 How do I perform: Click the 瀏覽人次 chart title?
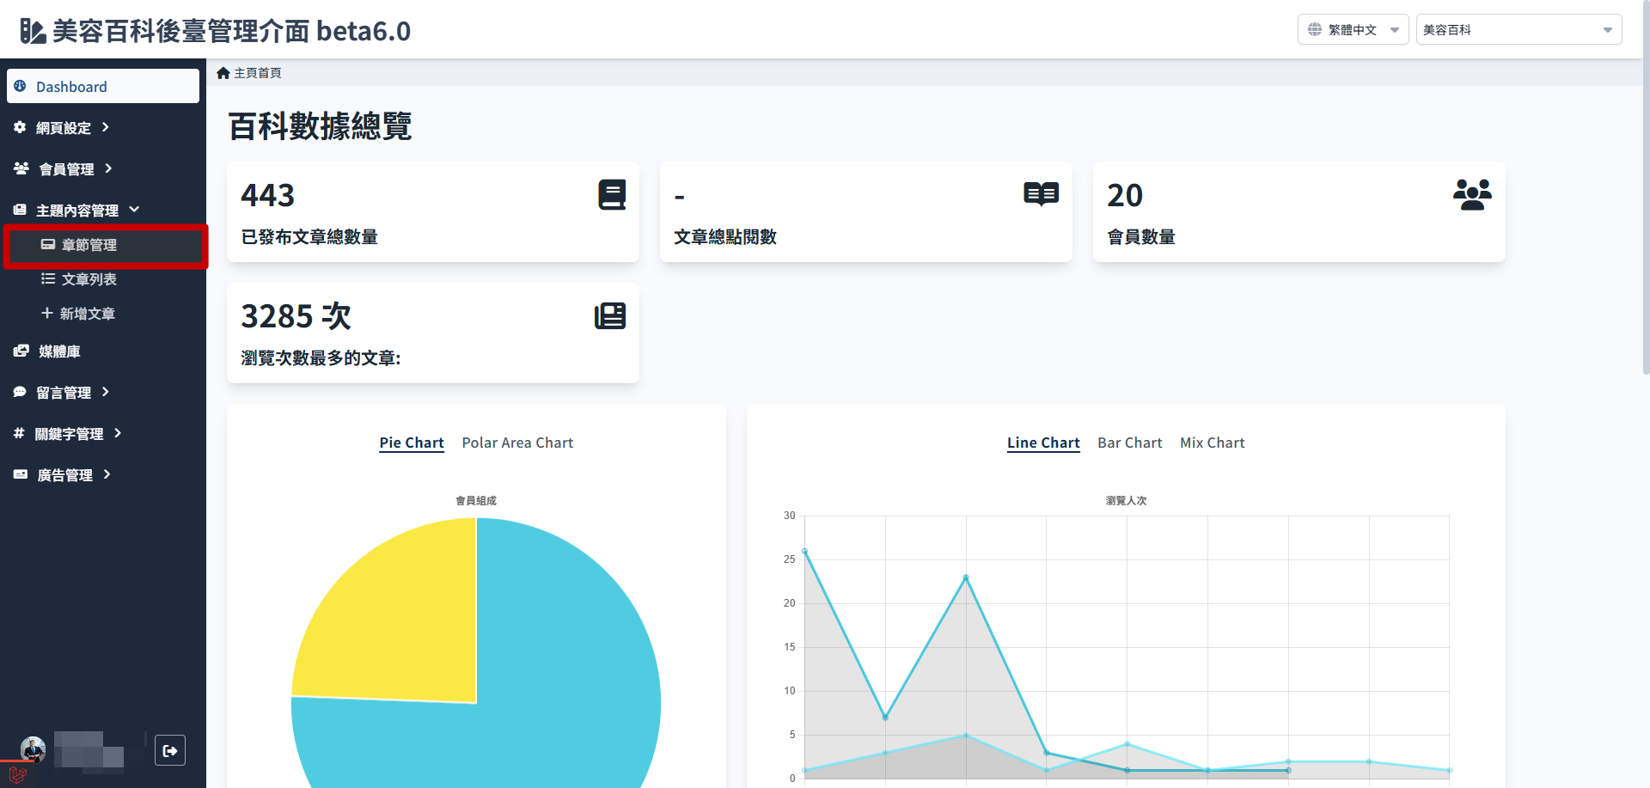tap(1126, 500)
